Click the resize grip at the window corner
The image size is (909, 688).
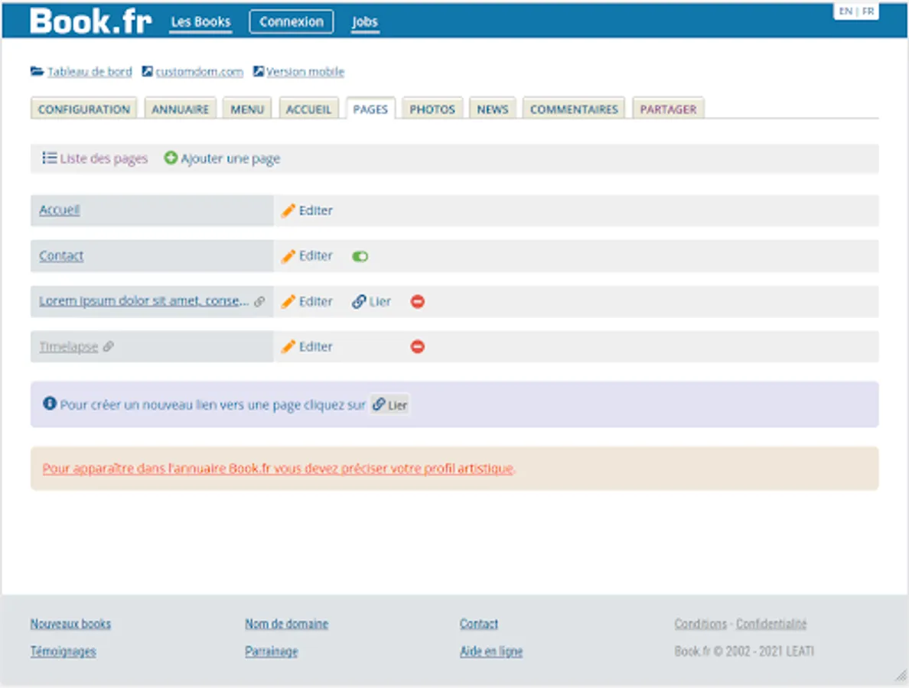(x=901, y=675)
